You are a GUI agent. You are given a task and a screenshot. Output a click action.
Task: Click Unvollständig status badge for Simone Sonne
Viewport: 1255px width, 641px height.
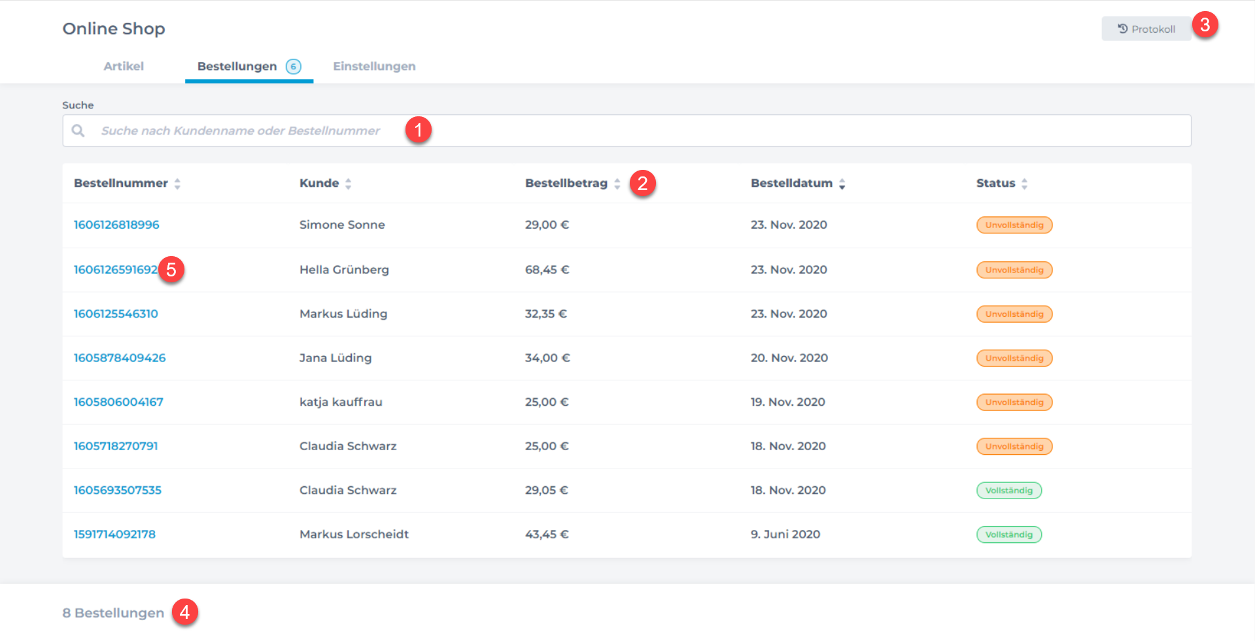pyautogui.click(x=1014, y=225)
